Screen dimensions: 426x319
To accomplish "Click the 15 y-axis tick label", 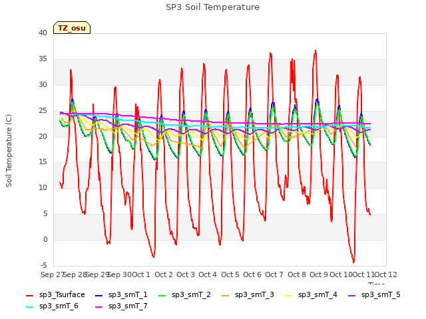I will (43, 162).
